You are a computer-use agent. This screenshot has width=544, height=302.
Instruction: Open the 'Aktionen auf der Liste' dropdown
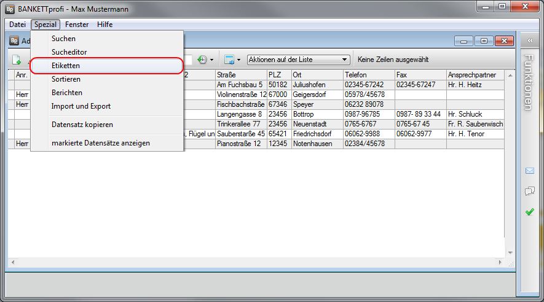point(298,60)
